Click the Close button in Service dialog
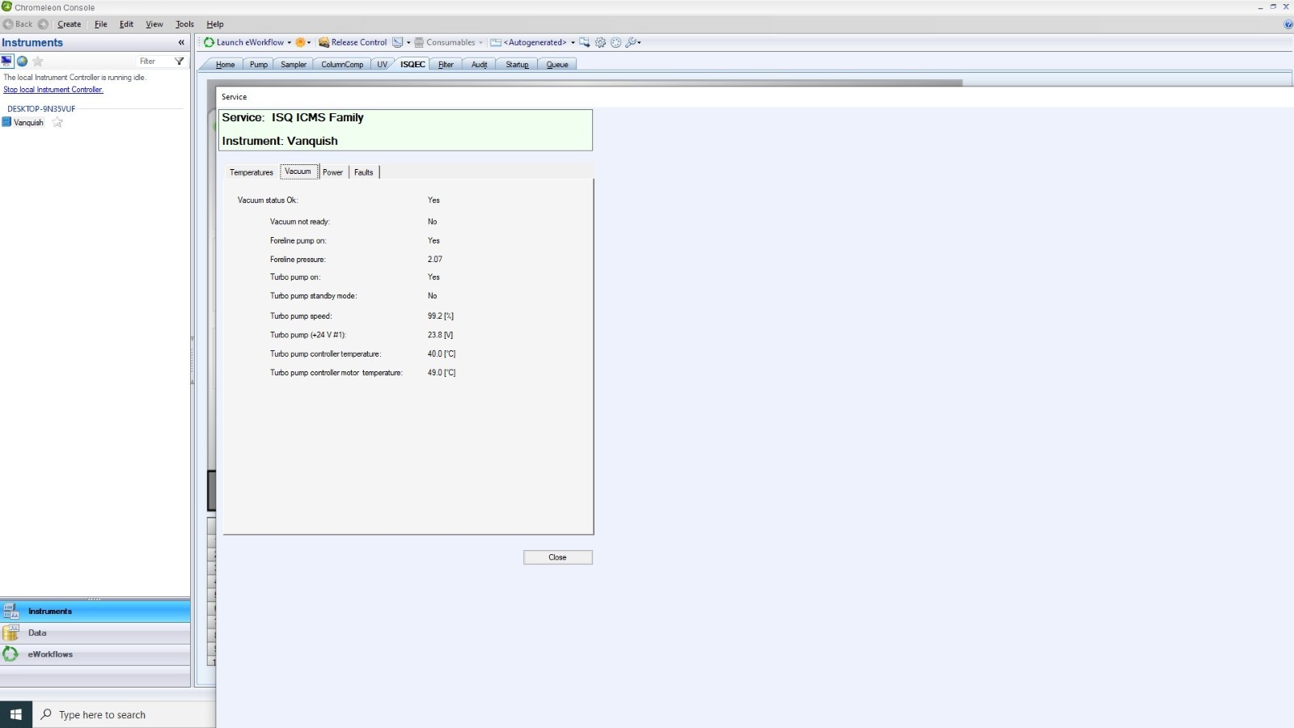 tap(557, 557)
